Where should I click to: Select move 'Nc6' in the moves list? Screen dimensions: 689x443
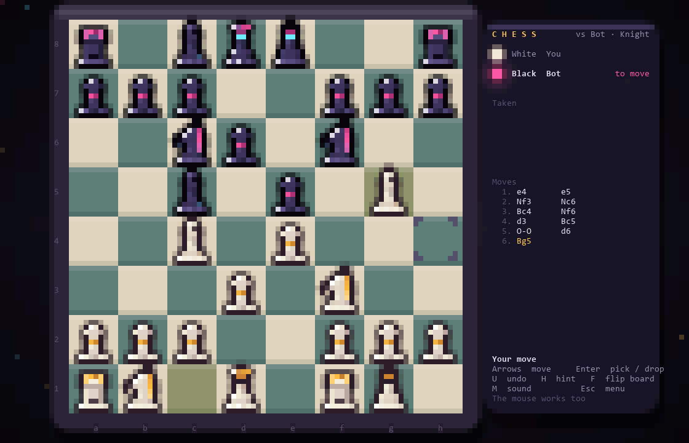568,202
